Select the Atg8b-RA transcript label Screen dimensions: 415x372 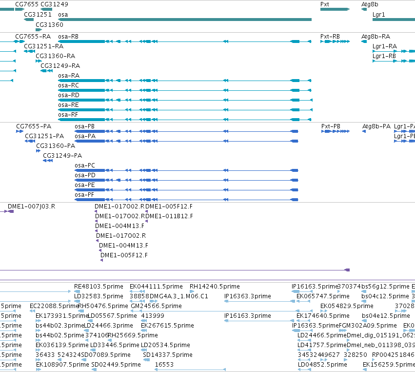(375, 36)
